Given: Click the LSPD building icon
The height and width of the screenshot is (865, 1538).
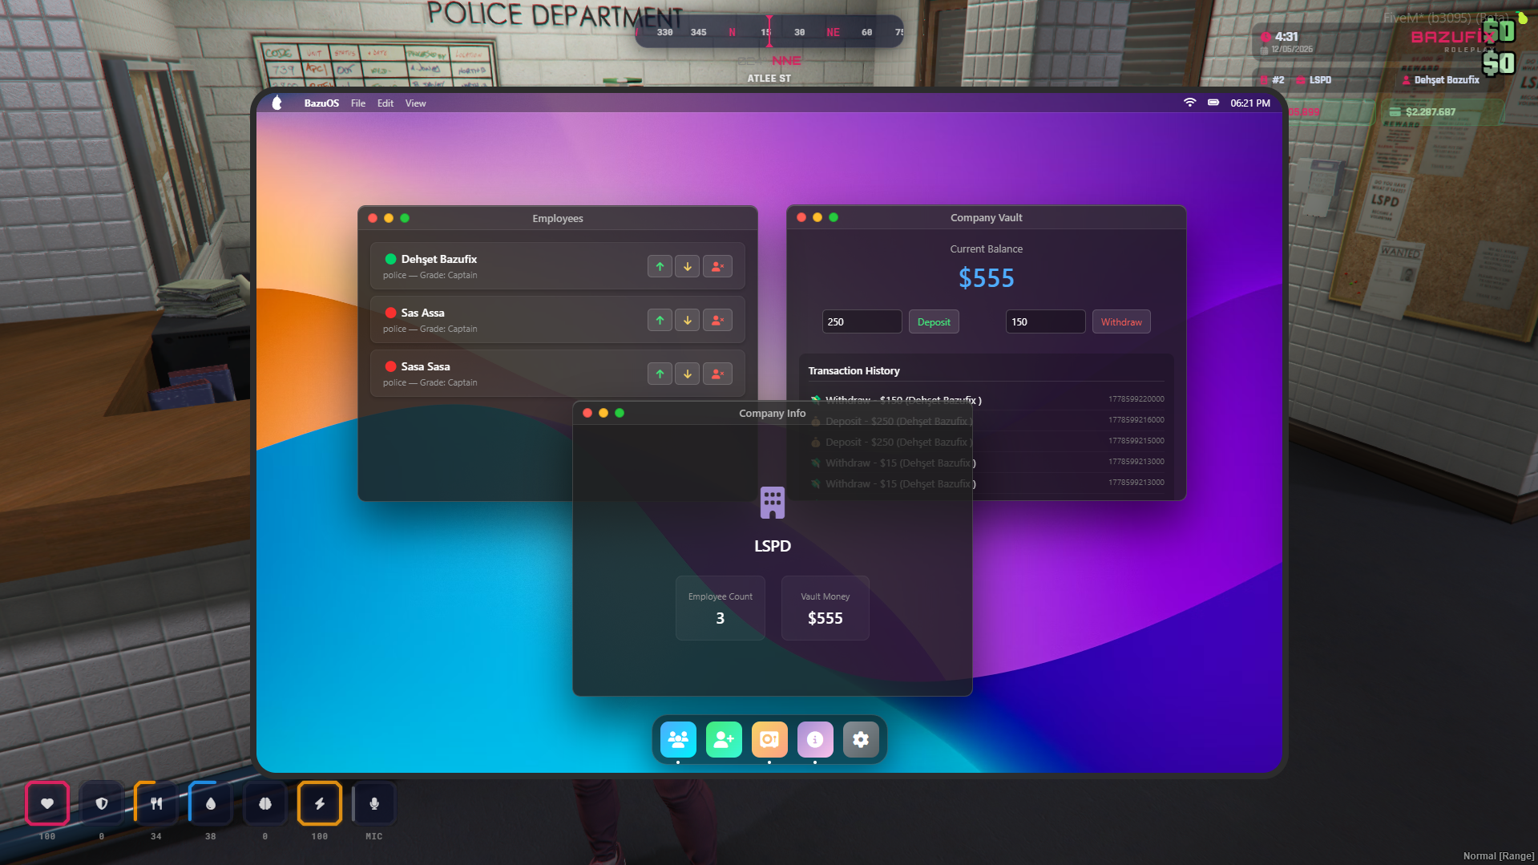Looking at the screenshot, I should click(773, 503).
